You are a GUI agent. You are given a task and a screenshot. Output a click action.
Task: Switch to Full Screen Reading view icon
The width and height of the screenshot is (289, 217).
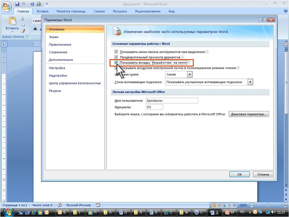click(219, 205)
